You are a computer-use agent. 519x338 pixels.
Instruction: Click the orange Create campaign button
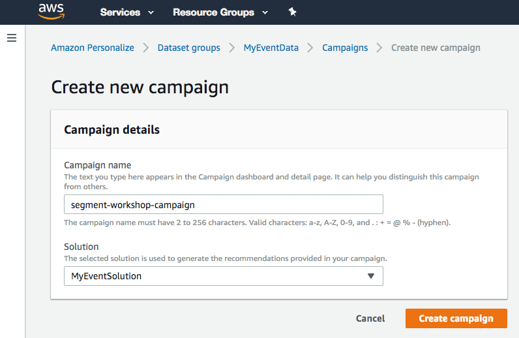click(456, 318)
